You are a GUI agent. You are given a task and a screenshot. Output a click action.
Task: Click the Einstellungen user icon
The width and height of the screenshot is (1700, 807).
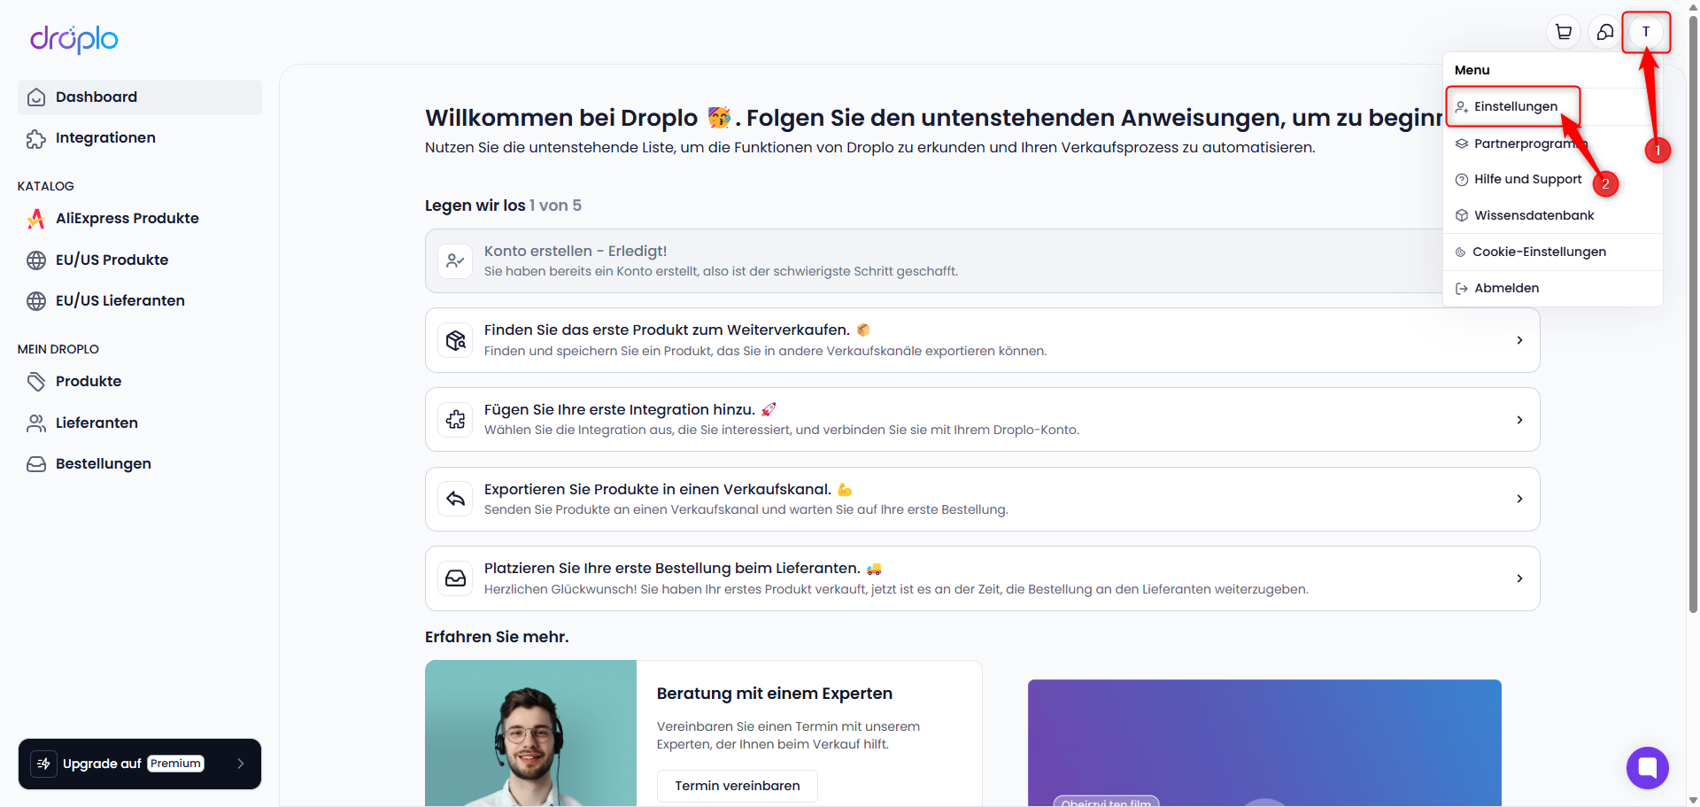tap(1462, 106)
